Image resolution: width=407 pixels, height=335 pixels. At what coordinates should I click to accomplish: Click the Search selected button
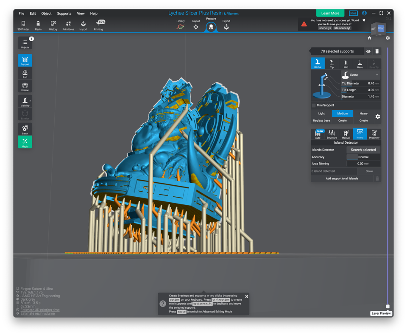pyautogui.click(x=363, y=150)
